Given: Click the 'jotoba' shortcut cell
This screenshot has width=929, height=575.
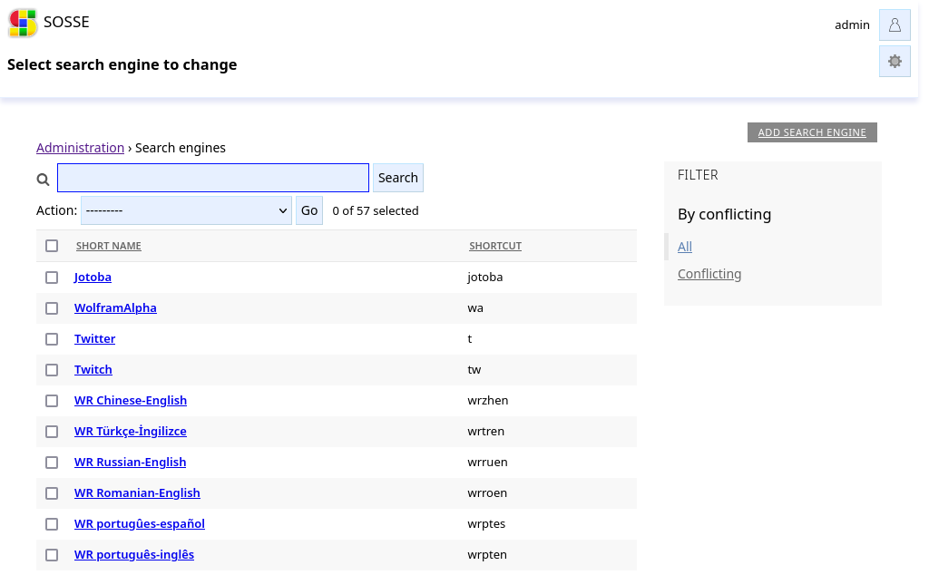Looking at the screenshot, I should coord(484,278).
